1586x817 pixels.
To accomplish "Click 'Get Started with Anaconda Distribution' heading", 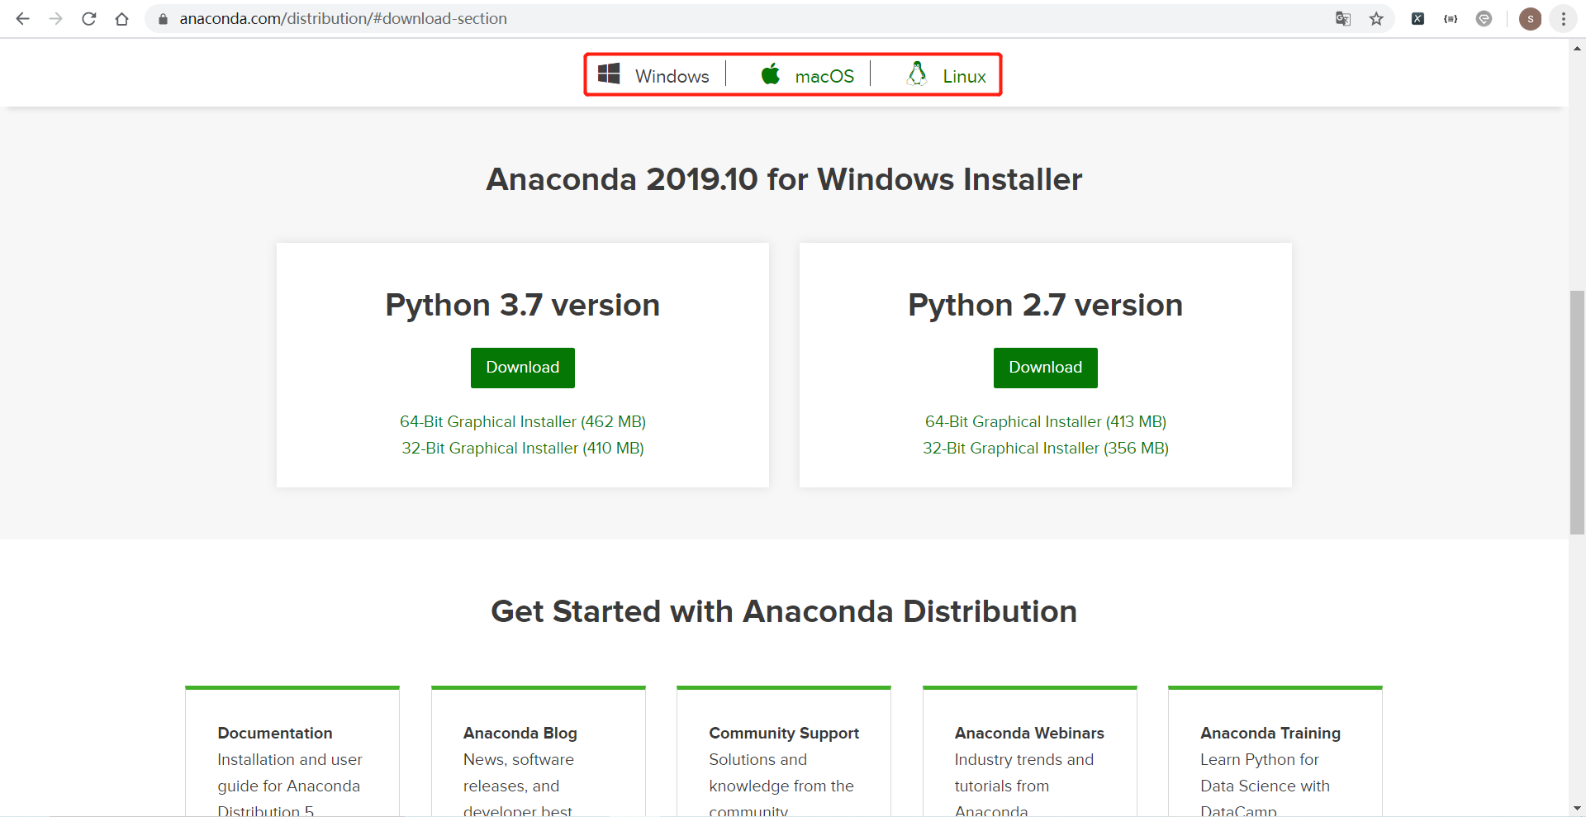I will (x=784, y=612).
